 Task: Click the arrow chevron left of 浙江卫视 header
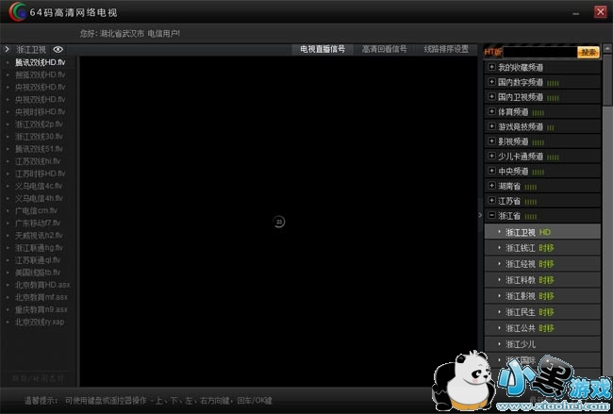click(7, 49)
